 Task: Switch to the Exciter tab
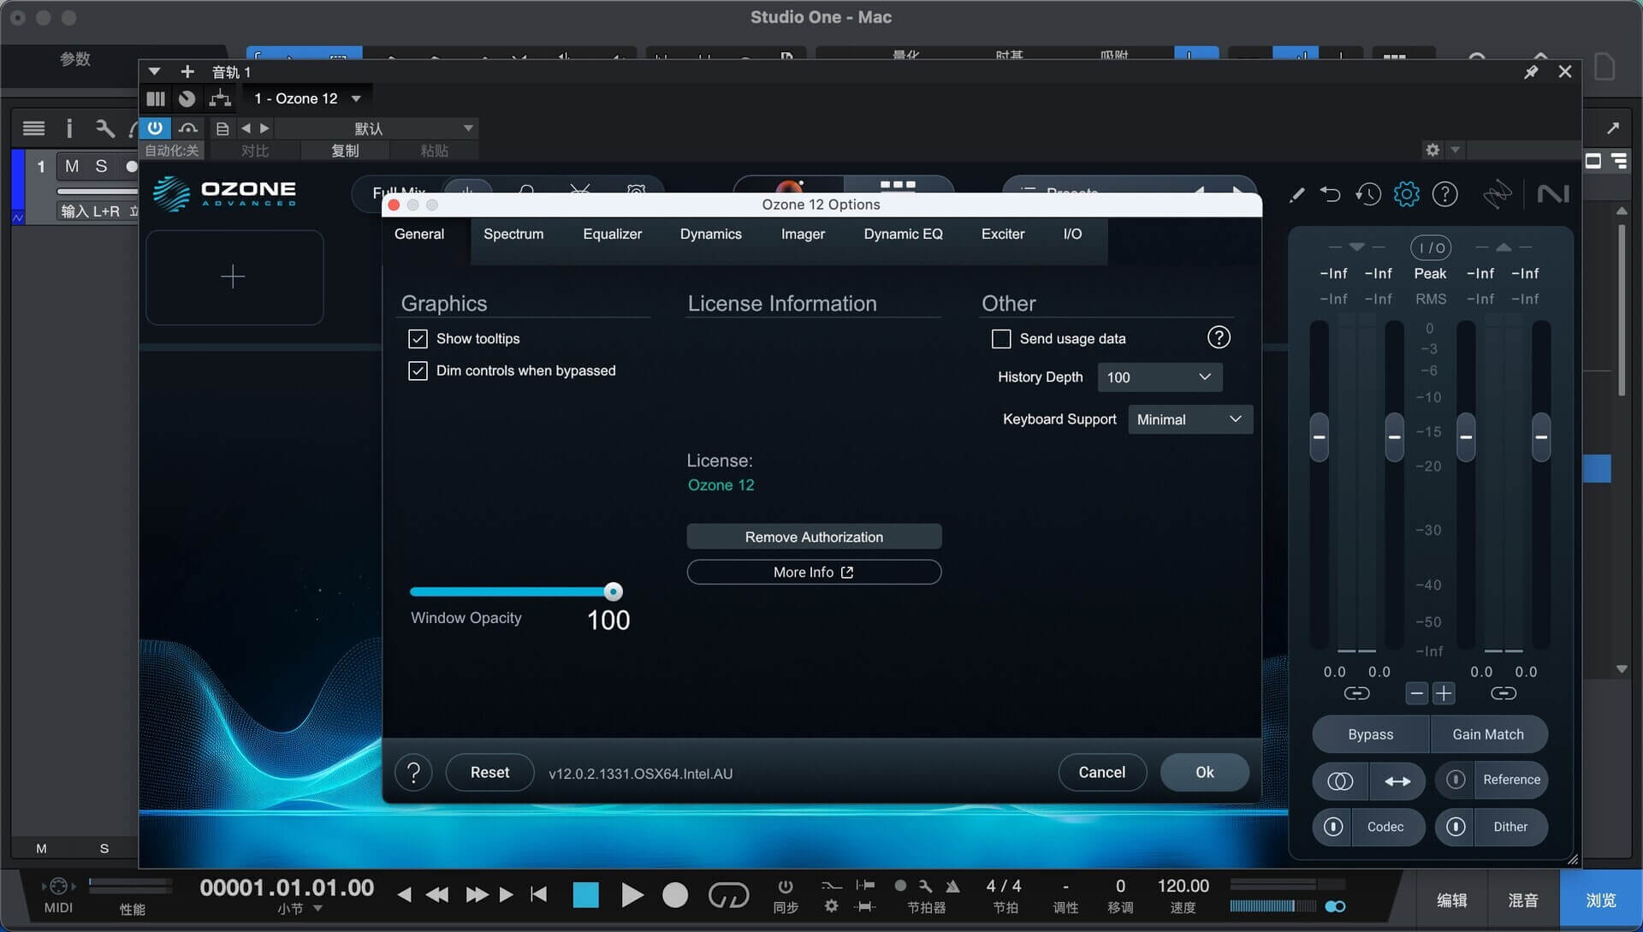(x=1002, y=234)
